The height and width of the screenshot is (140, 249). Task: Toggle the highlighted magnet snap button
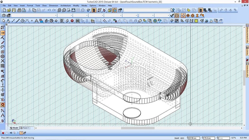pos(3,105)
